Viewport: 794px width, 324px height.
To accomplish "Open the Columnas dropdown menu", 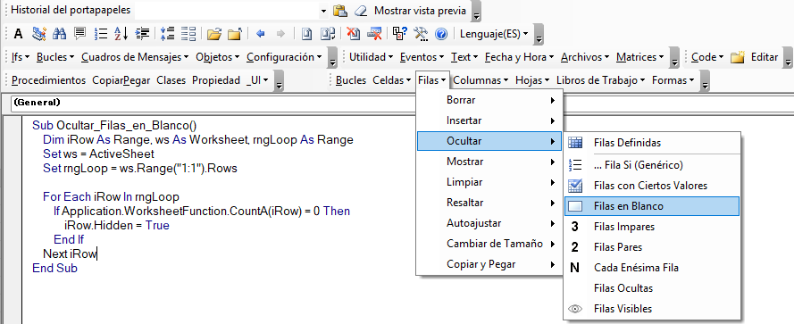I will 481,80.
